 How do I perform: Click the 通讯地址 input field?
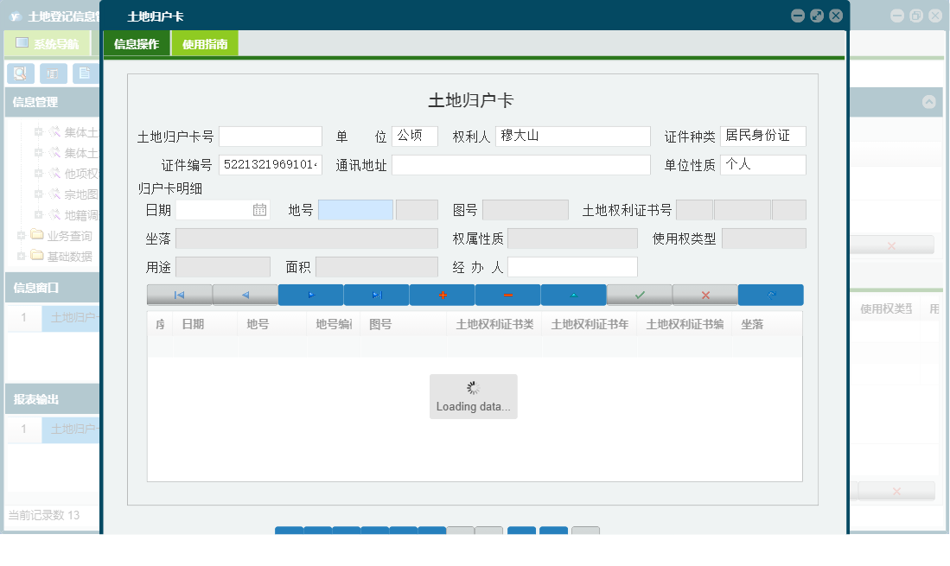(521, 165)
